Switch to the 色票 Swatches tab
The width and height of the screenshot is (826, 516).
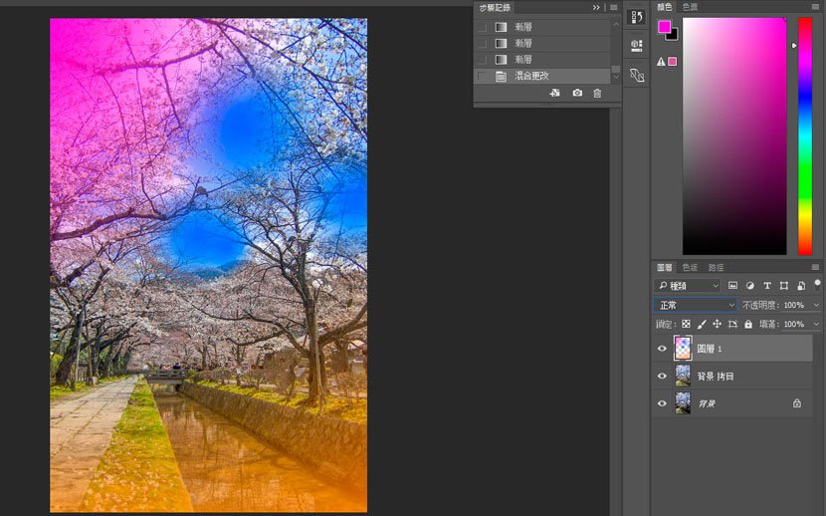[x=690, y=7]
